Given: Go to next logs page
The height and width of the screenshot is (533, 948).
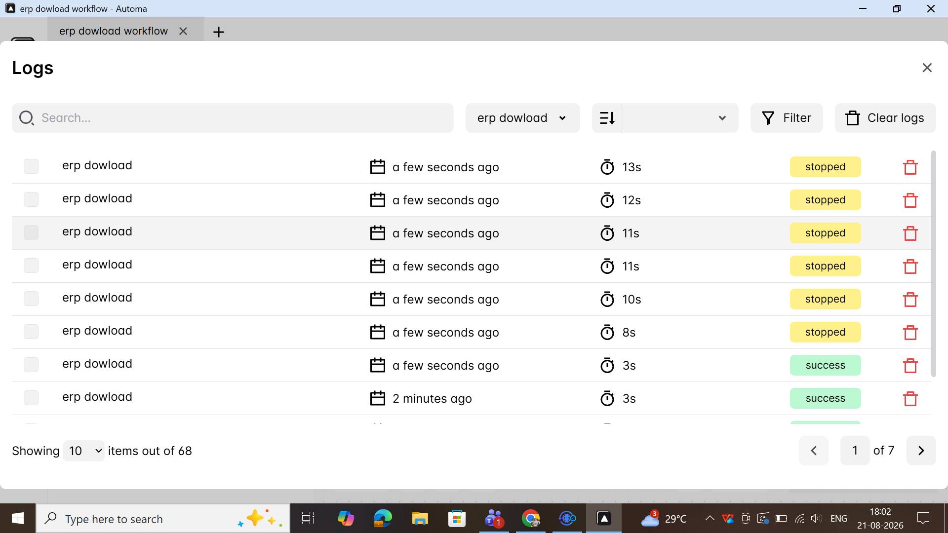Looking at the screenshot, I should point(921,451).
